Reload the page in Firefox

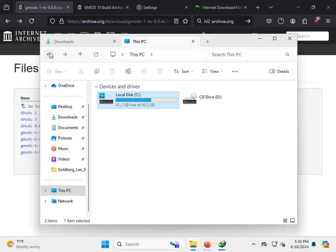pyautogui.click(x=31, y=21)
